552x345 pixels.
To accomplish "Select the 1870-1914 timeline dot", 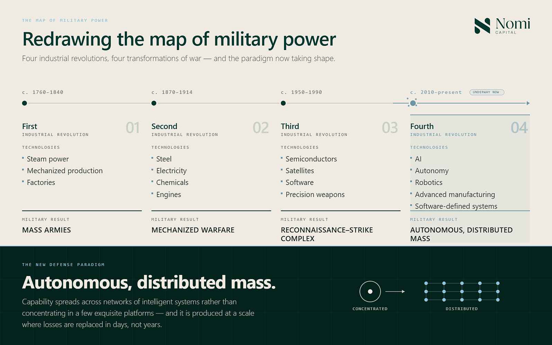I will point(154,103).
